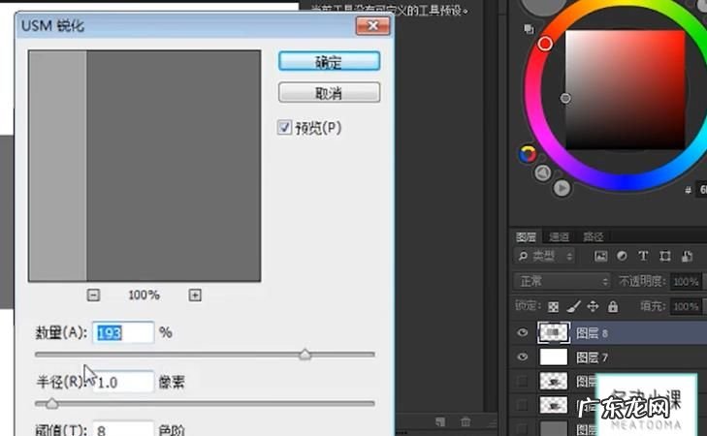The image size is (707, 436).
Task: Lock layer position move icon
Action: coord(593,307)
